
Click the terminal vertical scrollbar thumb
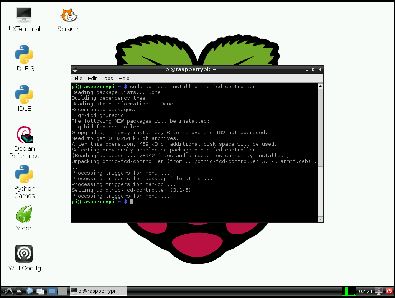[x=321, y=127]
